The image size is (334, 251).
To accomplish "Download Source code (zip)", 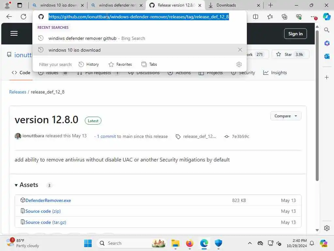I will pos(43,211).
